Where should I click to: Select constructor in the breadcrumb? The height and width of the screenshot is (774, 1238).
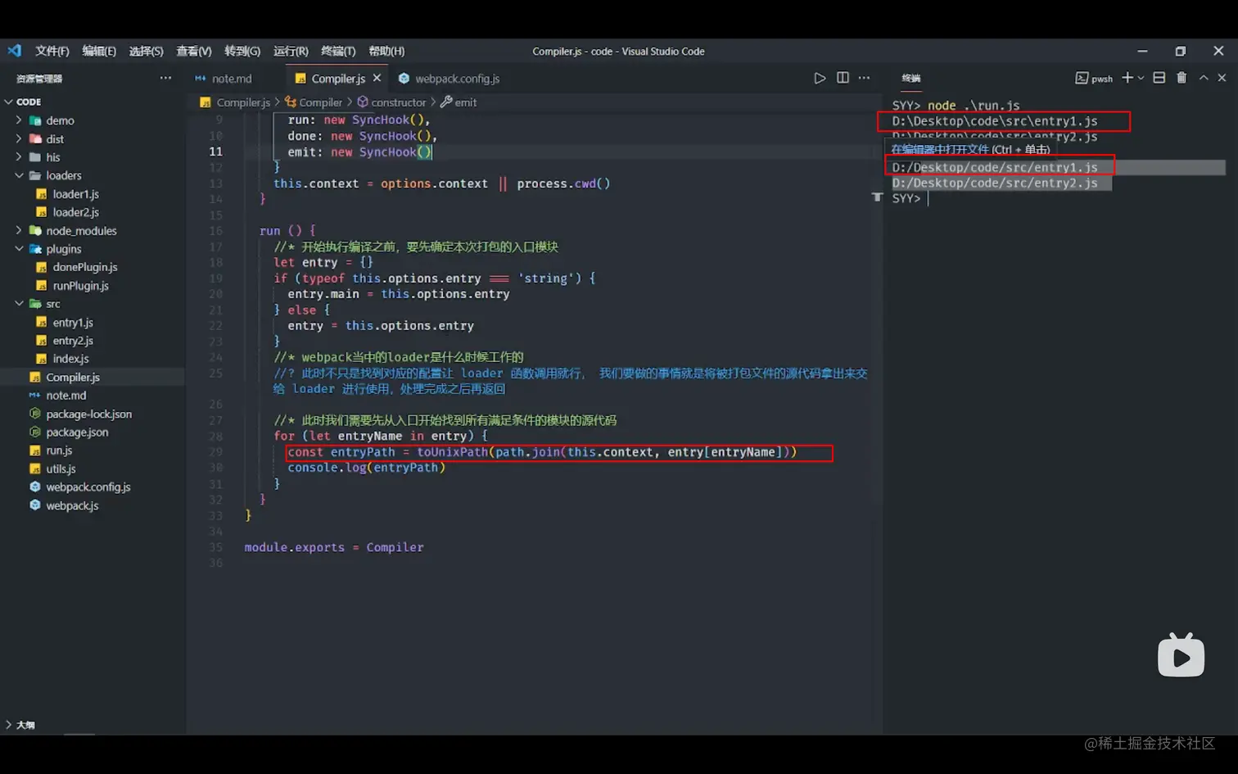[398, 102]
